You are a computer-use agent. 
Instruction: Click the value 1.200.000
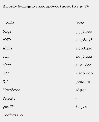[84, 73]
